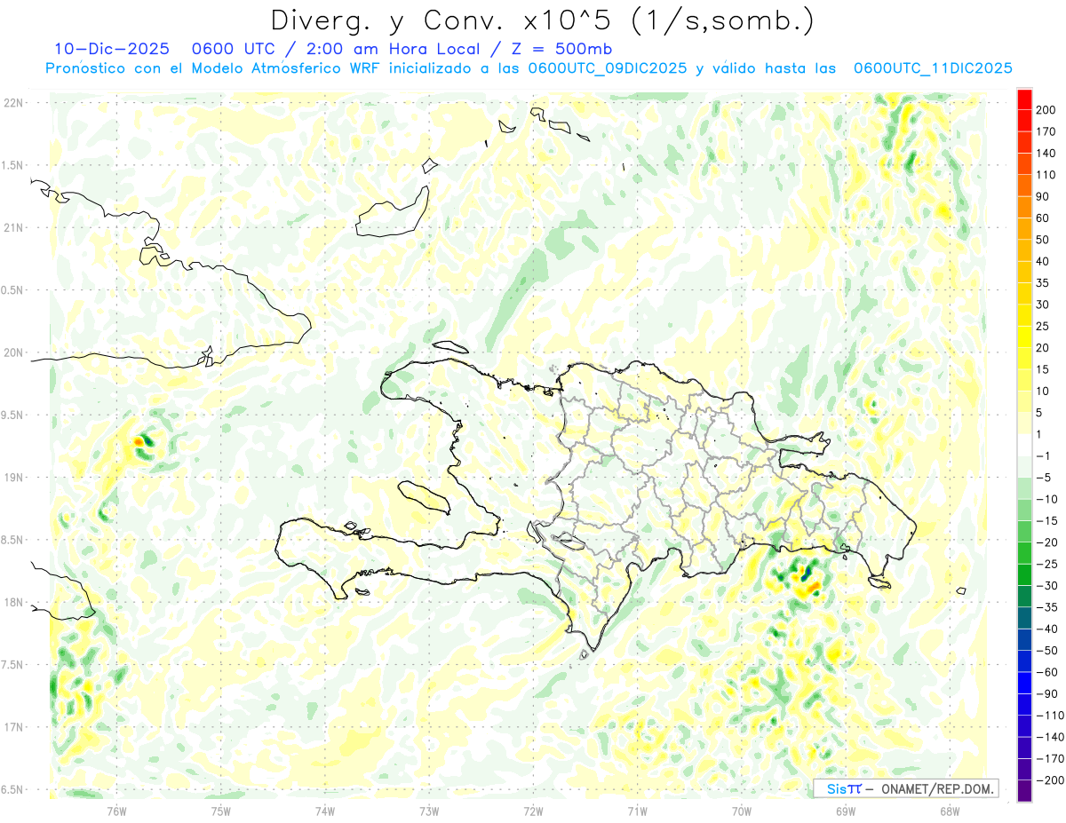Click the 71W longitude label
1066x823 pixels.
637,811
